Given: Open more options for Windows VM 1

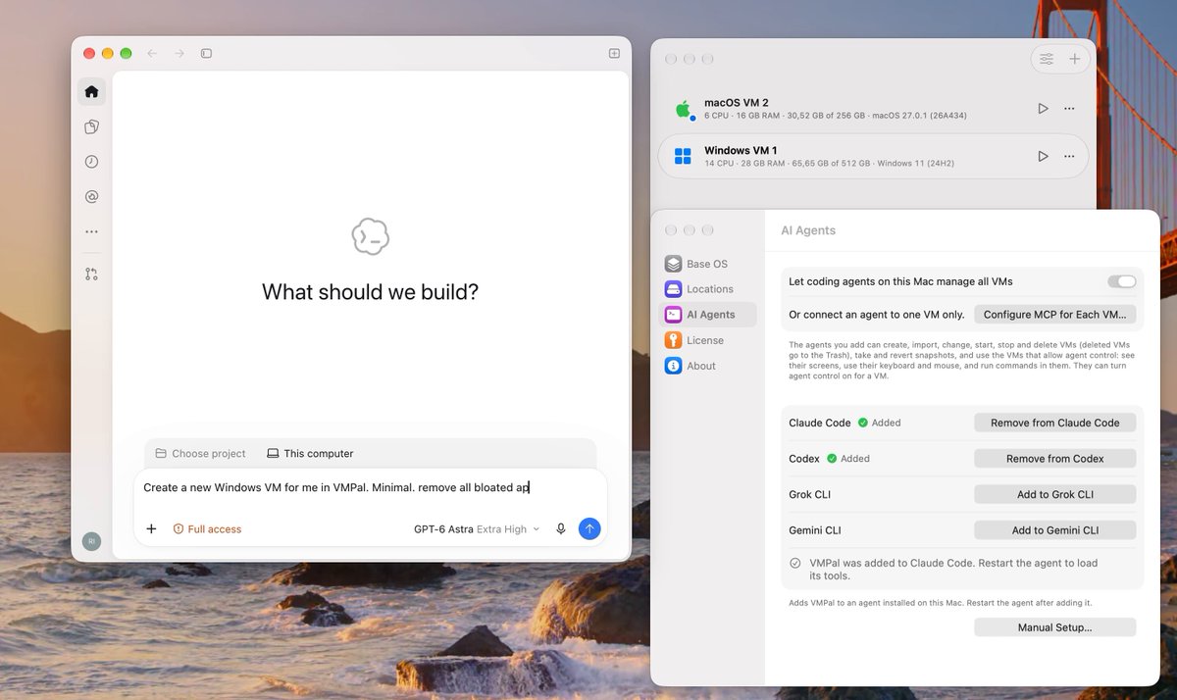Looking at the screenshot, I should coord(1069,157).
